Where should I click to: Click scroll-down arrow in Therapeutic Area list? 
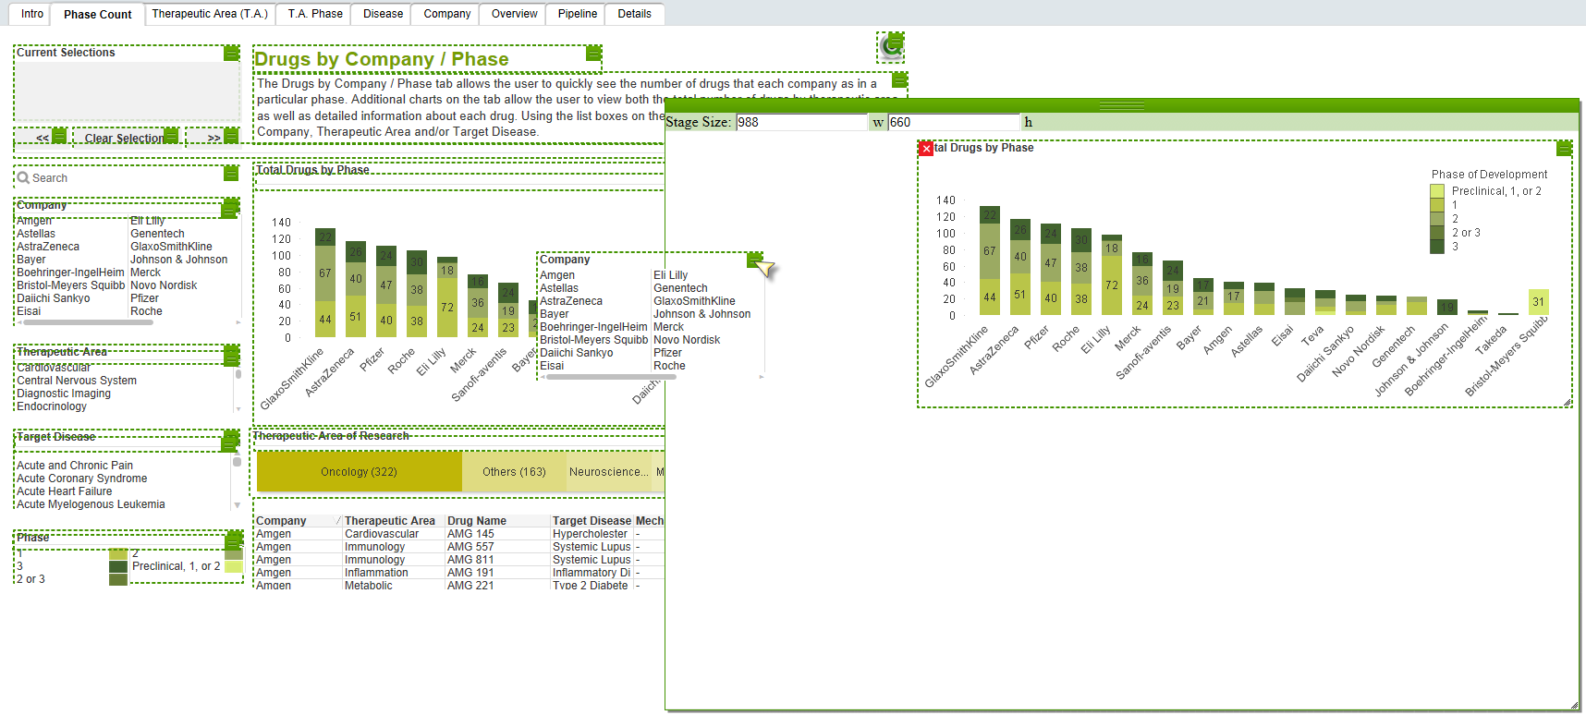(238, 408)
